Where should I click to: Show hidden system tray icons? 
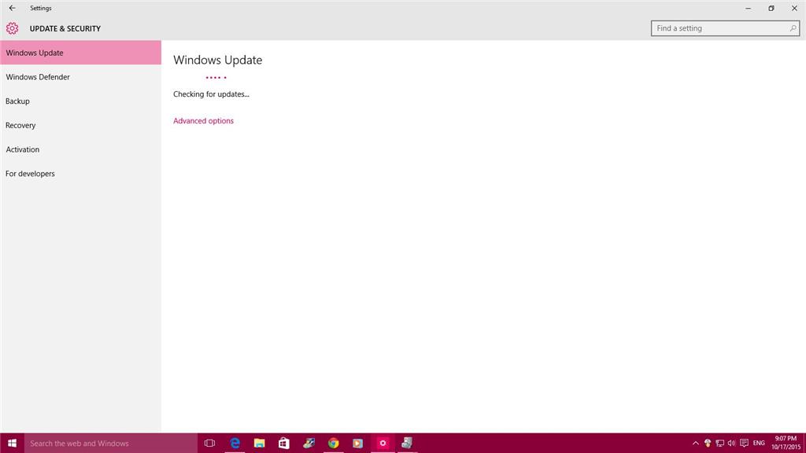(x=696, y=443)
